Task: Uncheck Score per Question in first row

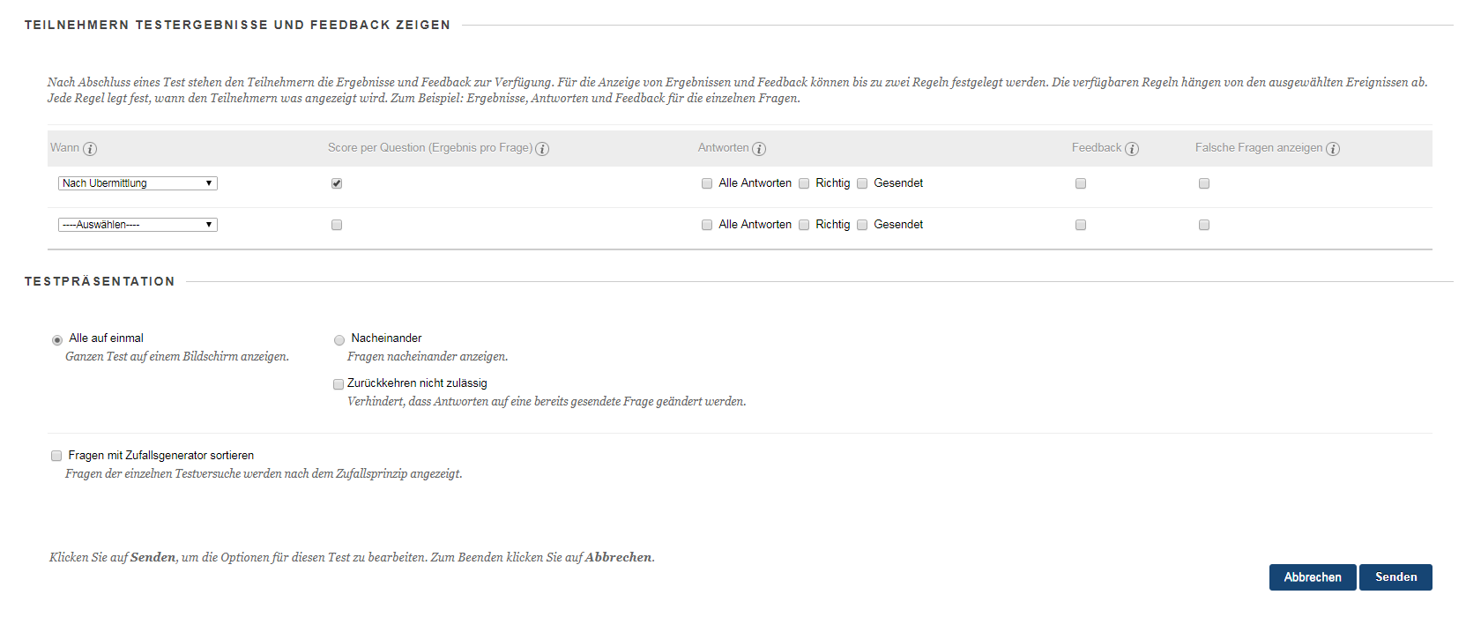Action: pyautogui.click(x=337, y=183)
